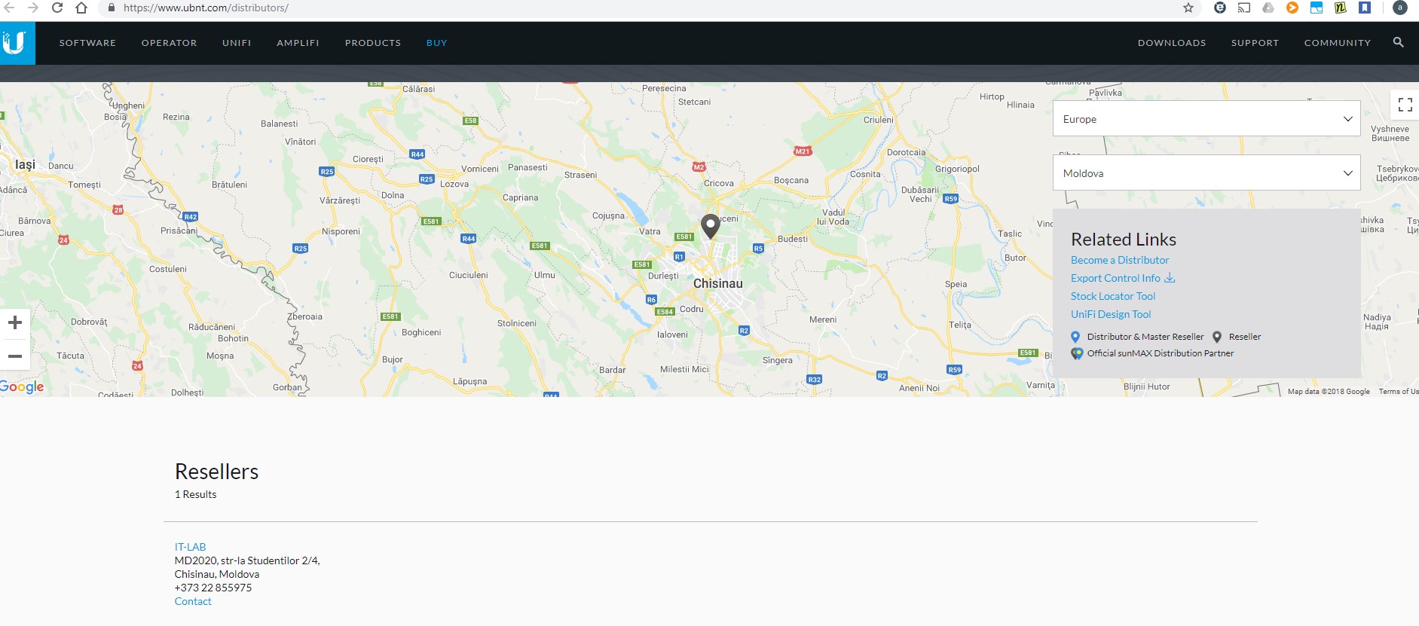Click the 'MD2020, str-la Studentilor 2/4,' address text
1419x626 pixels.
247,560
